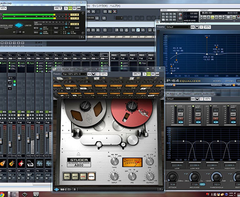Click keyboard icon in Studer window toolbar
The height and width of the screenshot is (197, 240).
(x=157, y=74)
